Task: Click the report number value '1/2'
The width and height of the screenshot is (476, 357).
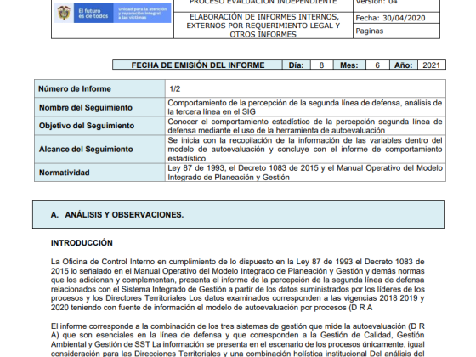Action: pos(175,89)
